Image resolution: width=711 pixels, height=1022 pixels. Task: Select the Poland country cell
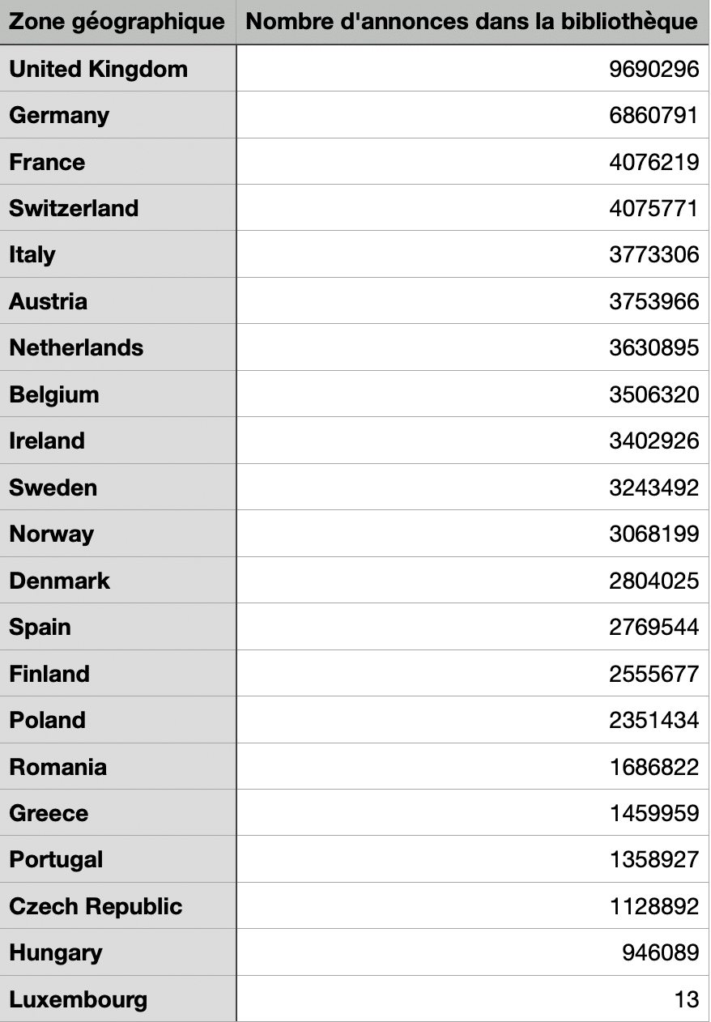click(47, 720)
